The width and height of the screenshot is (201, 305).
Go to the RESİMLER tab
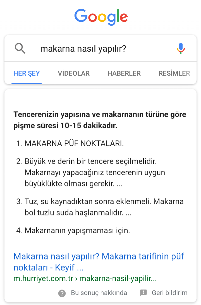click(174, 73)
